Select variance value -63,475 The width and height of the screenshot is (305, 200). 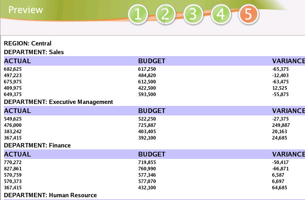(280, 82)
